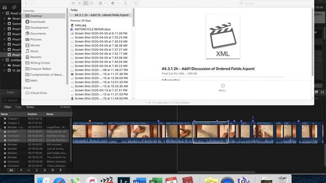Viewport: 326px width, 183px height.
Task: Open Maps from the Dock
Action: point(74,180)
